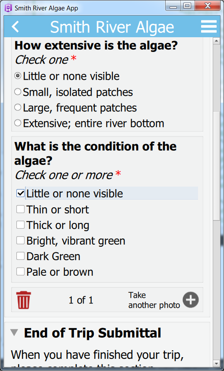Check the Thin or short box
Viewport: 224px width, 371px height.
coord(21,209)
